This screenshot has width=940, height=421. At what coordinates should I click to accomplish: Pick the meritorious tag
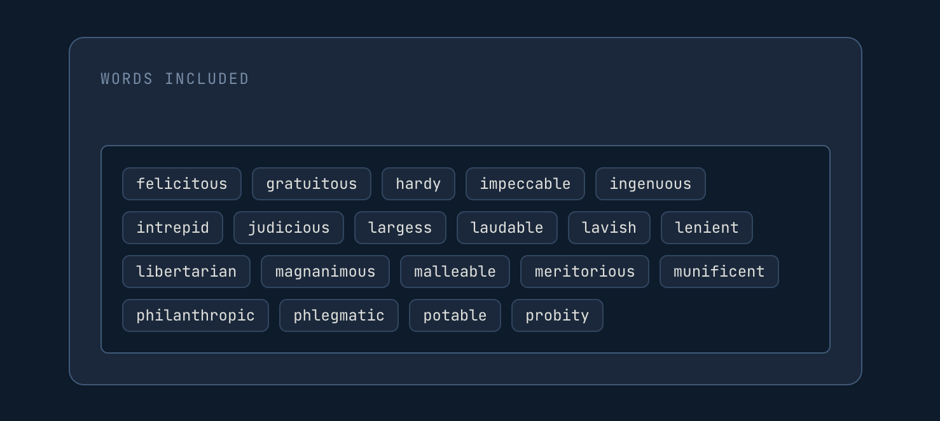click(584, 272)
